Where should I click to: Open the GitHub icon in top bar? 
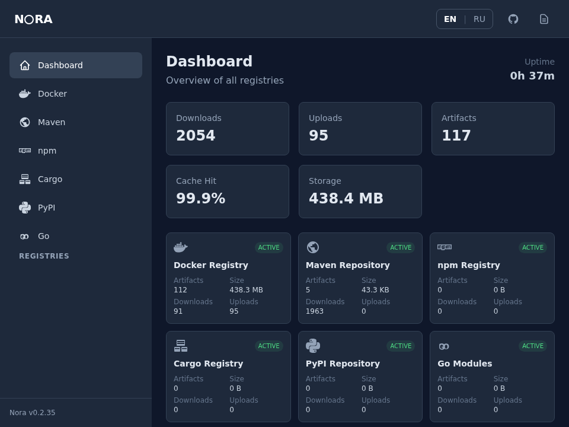pyautogui.click(x=513, y=19)
